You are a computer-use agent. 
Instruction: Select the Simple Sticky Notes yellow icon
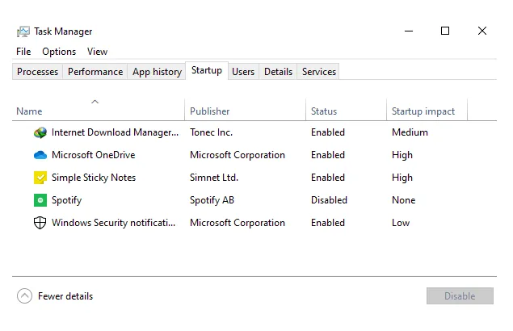pos(40,178)
